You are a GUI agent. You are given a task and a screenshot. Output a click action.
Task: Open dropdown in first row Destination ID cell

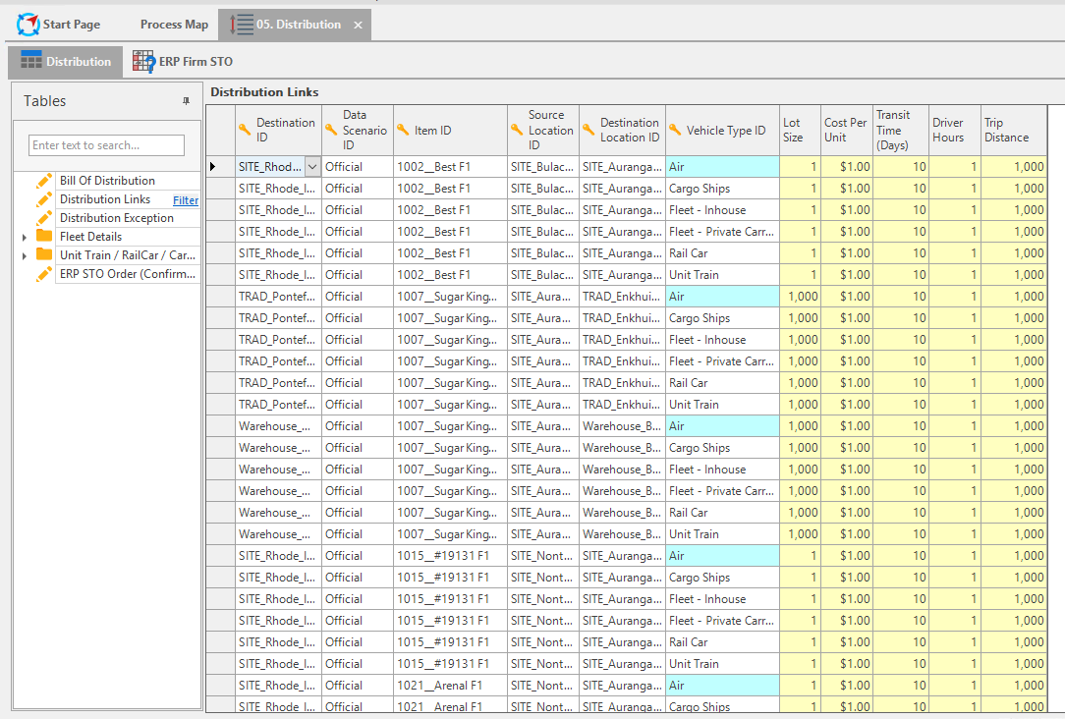coord(312,166)
